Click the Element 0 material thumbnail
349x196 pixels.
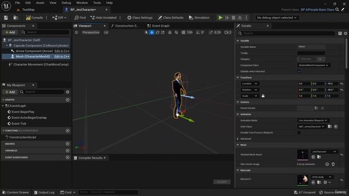[303, 180]
